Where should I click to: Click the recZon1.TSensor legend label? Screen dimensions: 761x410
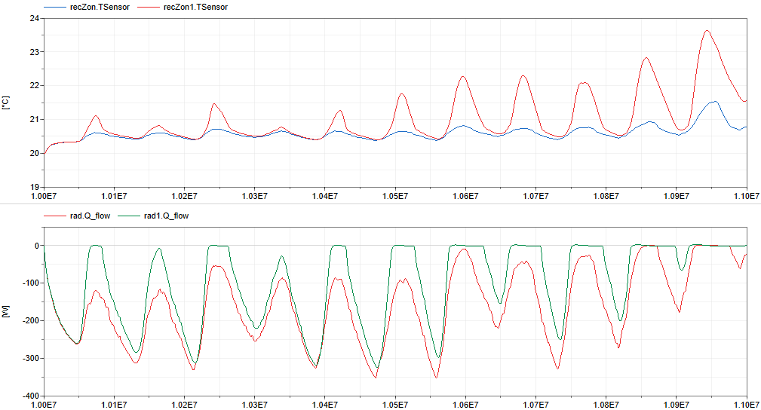(195, 7)
